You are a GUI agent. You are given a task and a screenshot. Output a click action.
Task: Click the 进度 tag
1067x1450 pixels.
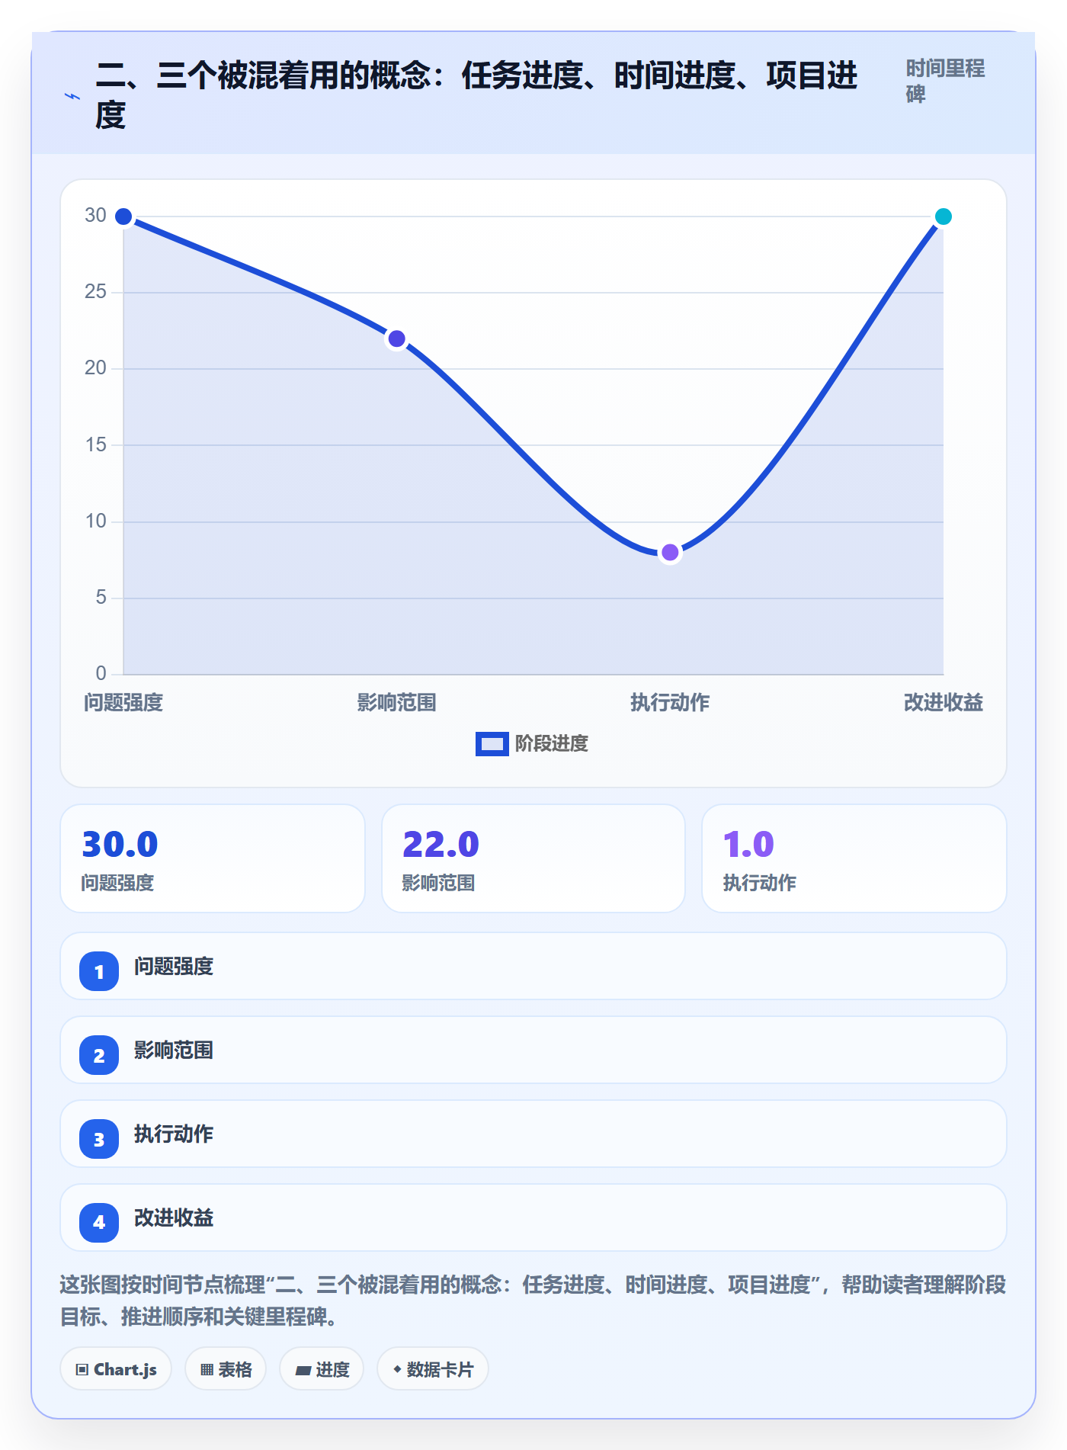(322, 1369)
